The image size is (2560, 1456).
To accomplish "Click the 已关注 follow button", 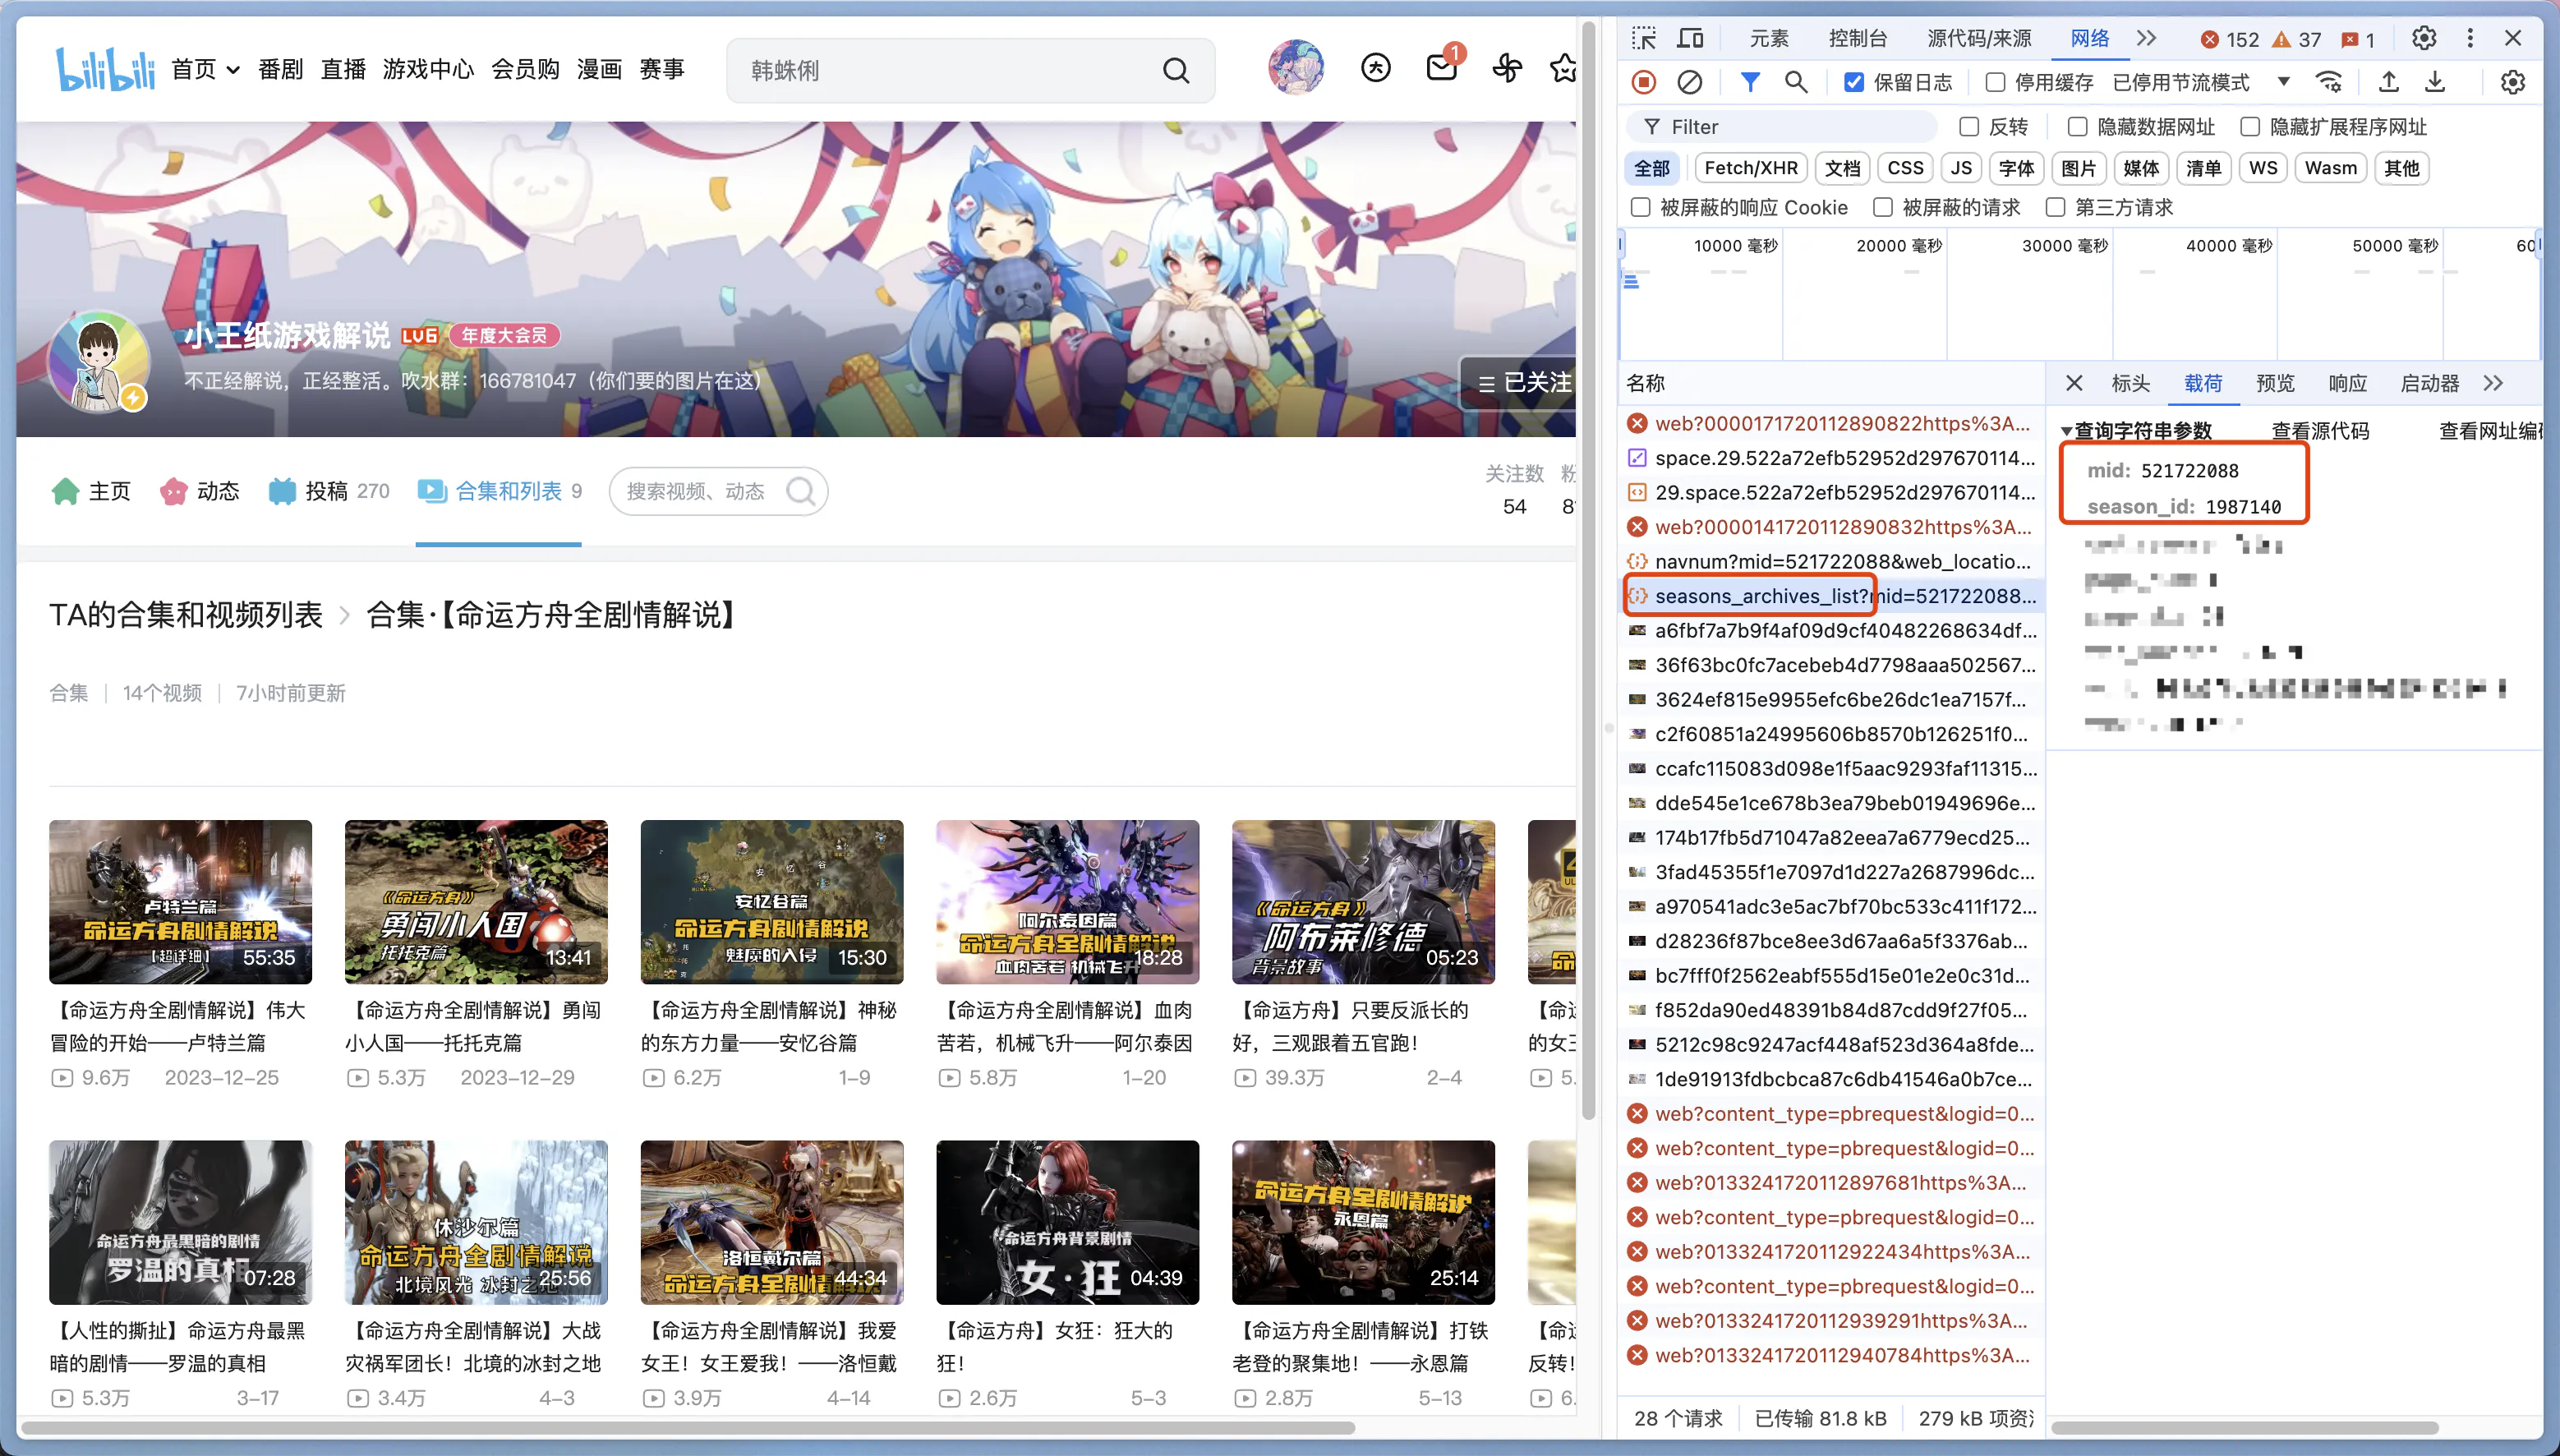I will point(1523,382).
